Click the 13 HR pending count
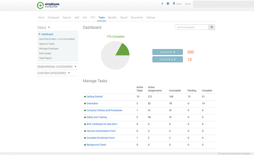This screenshot has height=155, width=254. tap(189, 60)
